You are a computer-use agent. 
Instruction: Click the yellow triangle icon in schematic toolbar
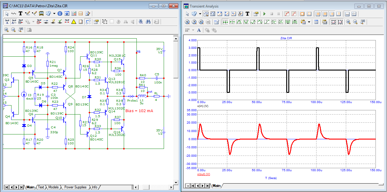coord(74,22)
